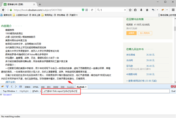Click link to view 4 store prices
The width and height of the screenshot is (176, 118).
coord(142,81)
